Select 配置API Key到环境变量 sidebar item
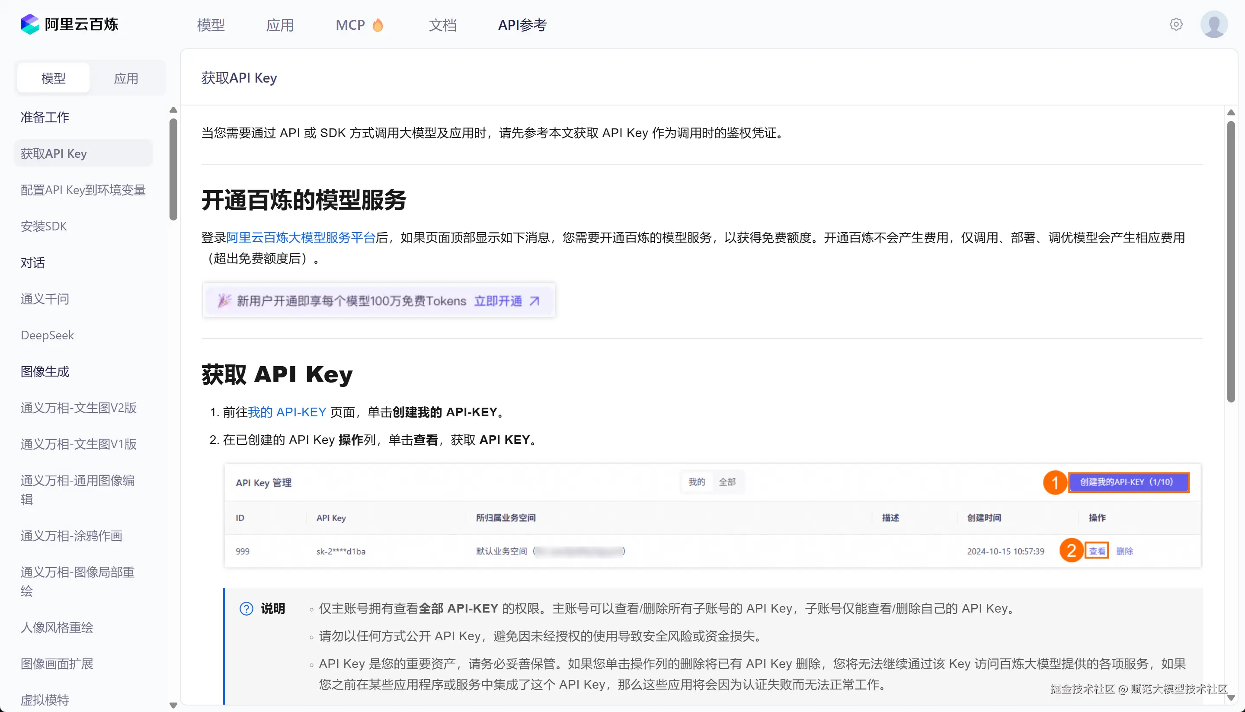The height and width of the screenshot is (712, 1245). pyautogui.click(x=83, y=190)
